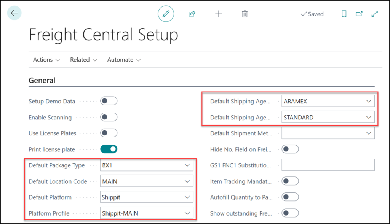Expand the ARAMEX shipping agent dropdown
The height and width of the screenshot is (224, 390).
[368, 101]
